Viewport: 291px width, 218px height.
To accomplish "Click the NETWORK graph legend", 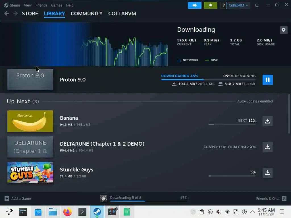I will (188, 60).
